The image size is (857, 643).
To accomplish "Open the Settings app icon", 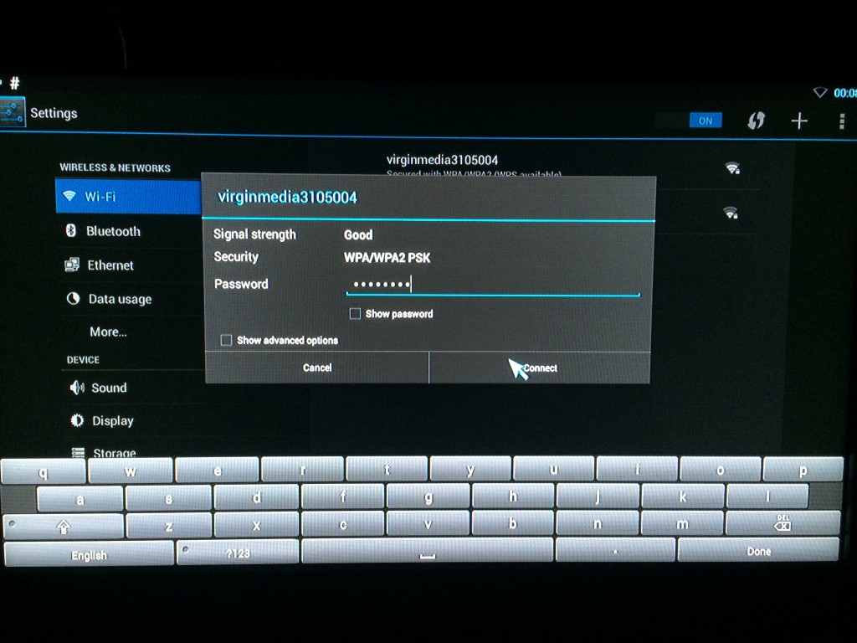I will (12, 112).
